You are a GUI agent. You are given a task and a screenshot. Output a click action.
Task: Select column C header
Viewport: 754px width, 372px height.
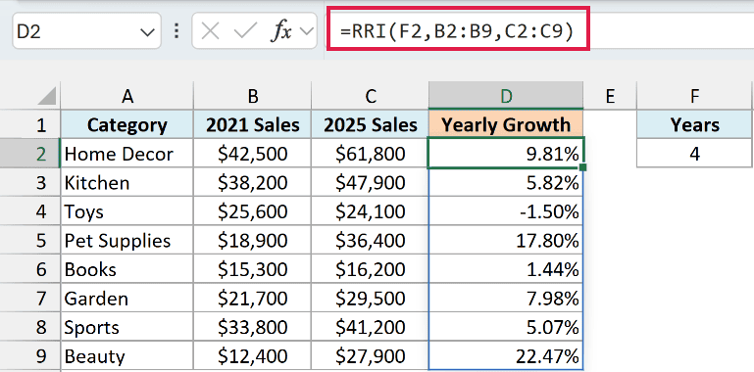coord(371,96)
